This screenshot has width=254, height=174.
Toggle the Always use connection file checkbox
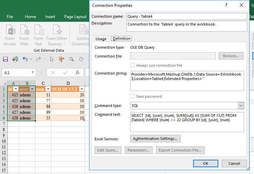(133, 65)
